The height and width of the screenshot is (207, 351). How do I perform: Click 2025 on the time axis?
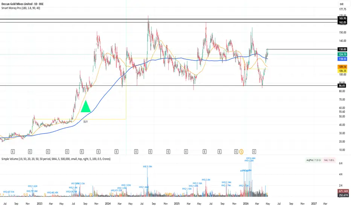tap(177, 204)
